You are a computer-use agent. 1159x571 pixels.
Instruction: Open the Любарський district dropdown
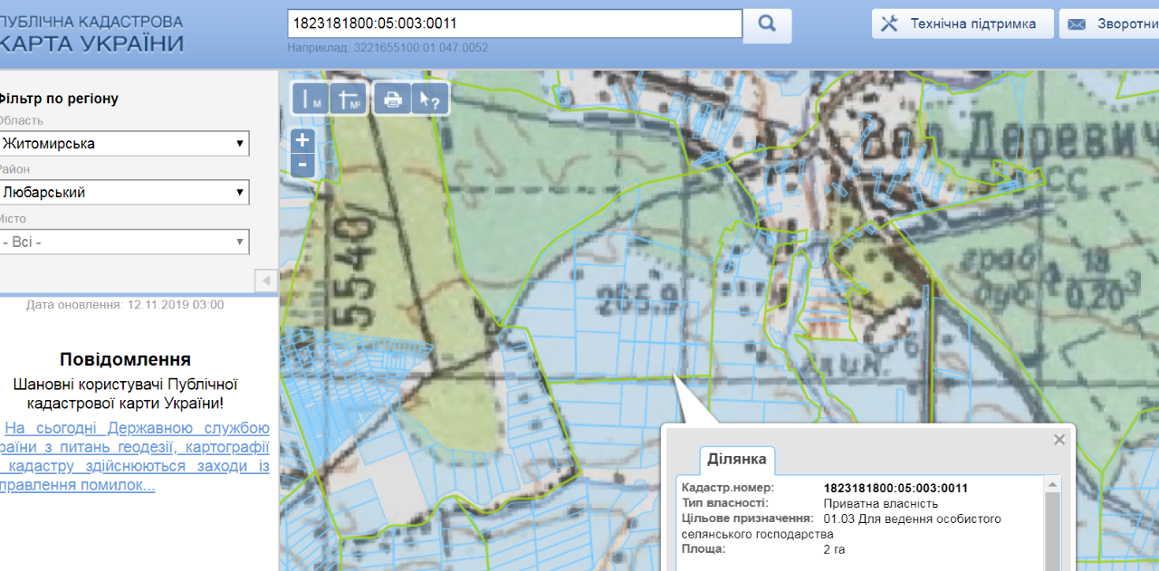(124, 193)
